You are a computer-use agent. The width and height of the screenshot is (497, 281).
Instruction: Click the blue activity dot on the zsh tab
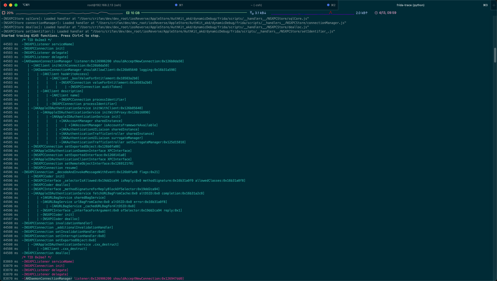click(328, 5)
